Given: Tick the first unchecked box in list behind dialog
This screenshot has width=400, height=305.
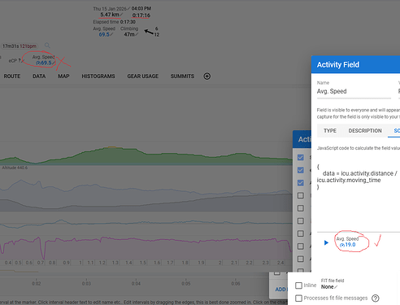Looking at the screenshot, I should 301,195.
